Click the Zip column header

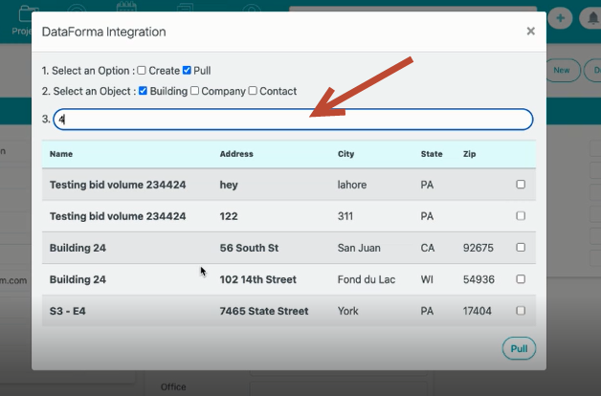(470, 154)
